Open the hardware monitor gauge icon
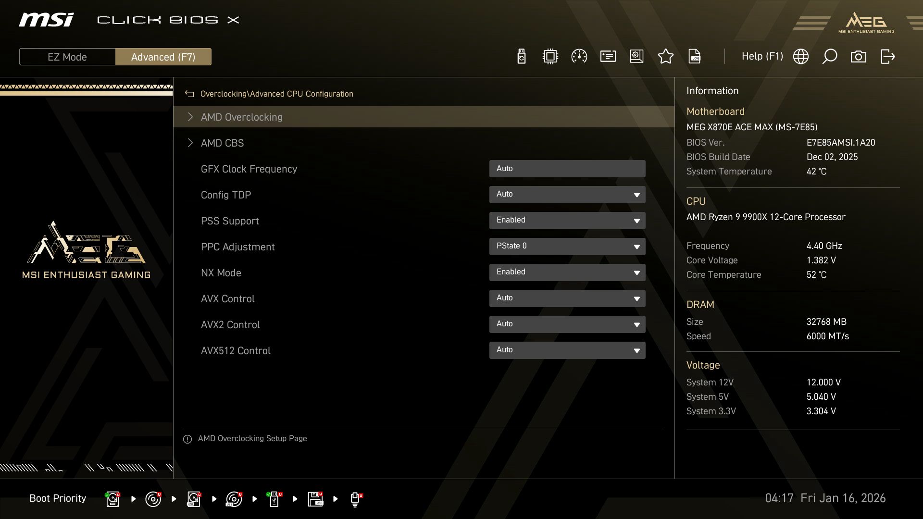Viewport: 923px width, 519px height. point(579,56)
